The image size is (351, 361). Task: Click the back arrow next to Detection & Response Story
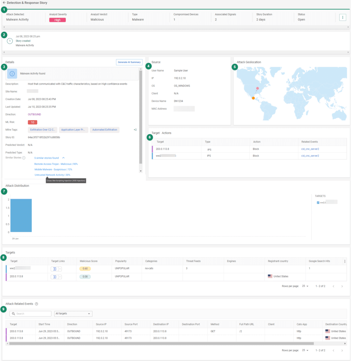point(4,2)
